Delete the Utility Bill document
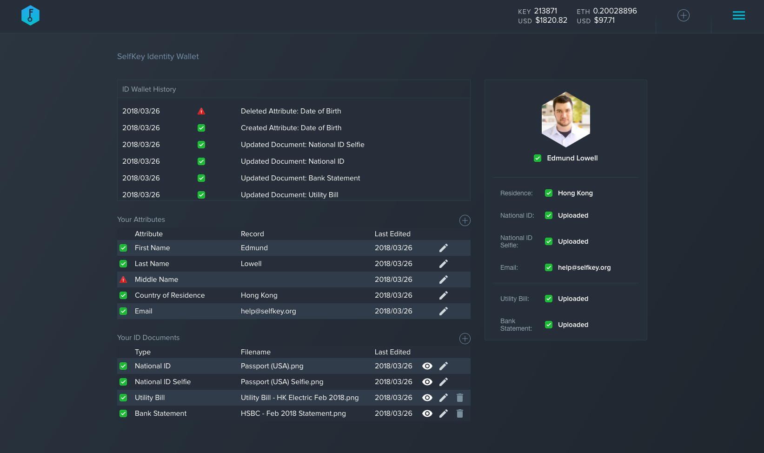The height and width of the screenshot is (453, 764). (460, 398)
